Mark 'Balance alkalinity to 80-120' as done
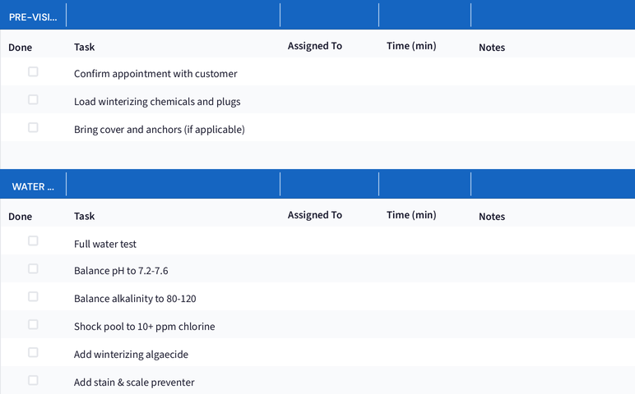This screenshot has height=394, width=635. [x=33, y=297]
